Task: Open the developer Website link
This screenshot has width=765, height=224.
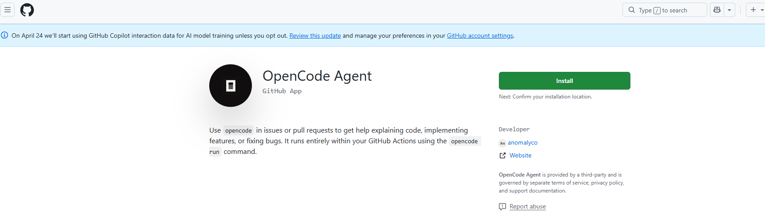Action: pos(521,155)
